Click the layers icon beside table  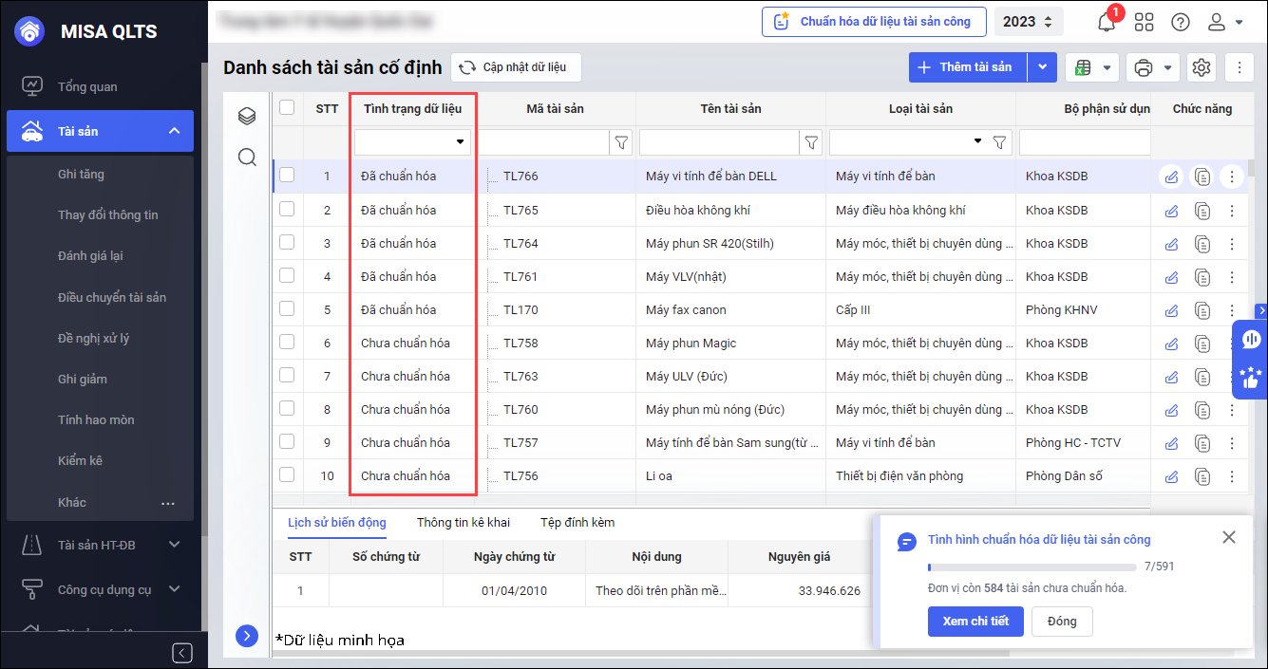click(247, 116)
